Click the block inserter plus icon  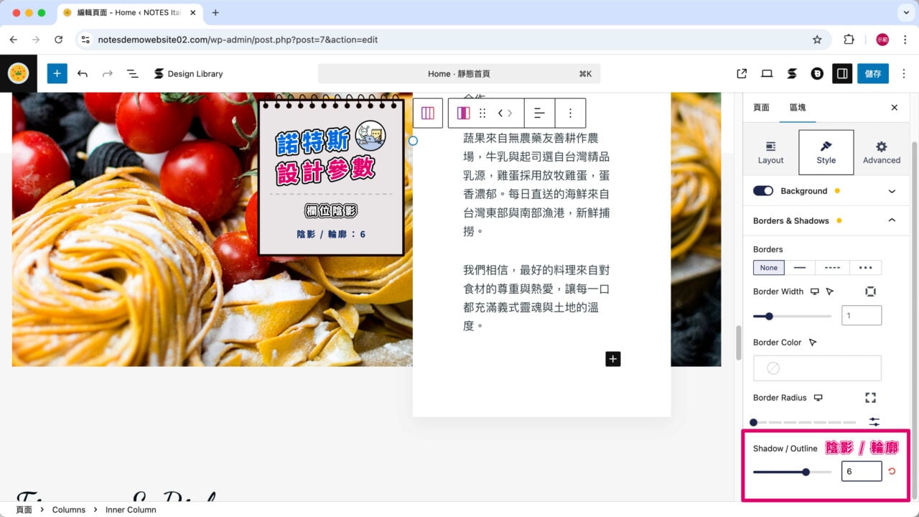coord(57,73)
